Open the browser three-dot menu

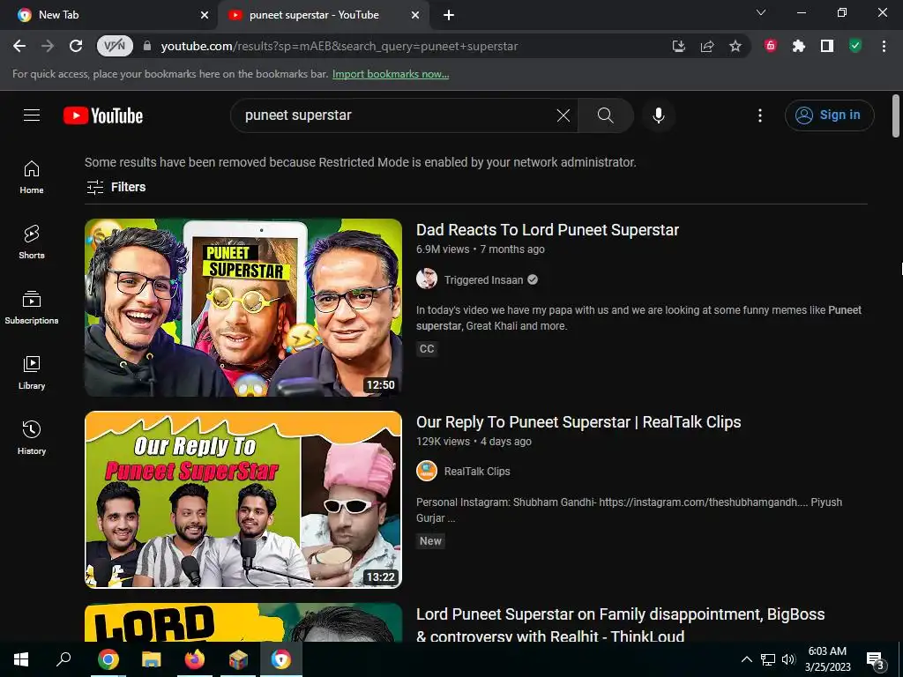[x=884, y=46]
